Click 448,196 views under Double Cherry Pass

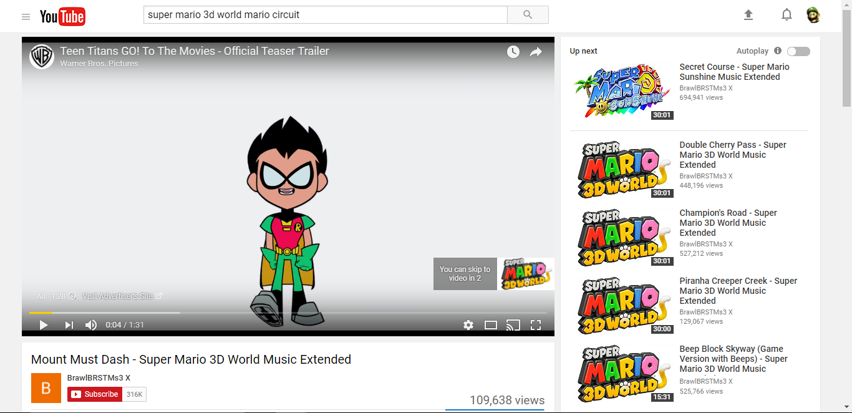[x=701, y=186]
